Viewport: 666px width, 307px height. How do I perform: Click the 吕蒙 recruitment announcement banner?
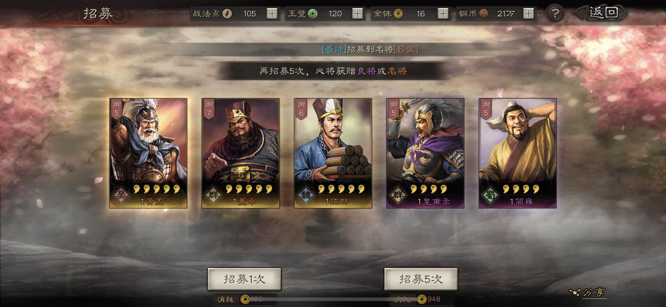tap(370, 49)
